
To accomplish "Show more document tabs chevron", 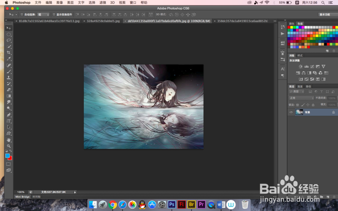I will 275,21.
